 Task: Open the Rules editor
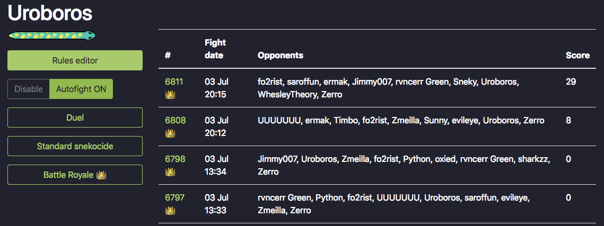coord(75,60)
